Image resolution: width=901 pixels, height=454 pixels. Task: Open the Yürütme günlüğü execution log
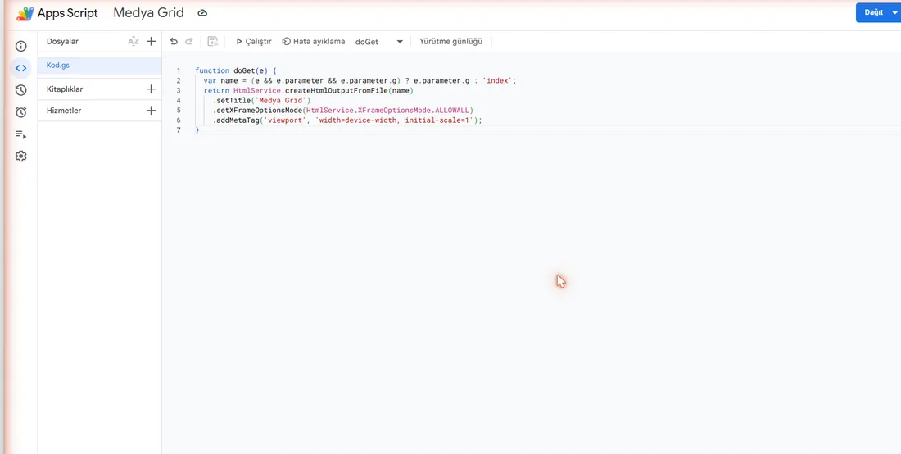click(450, 41)
